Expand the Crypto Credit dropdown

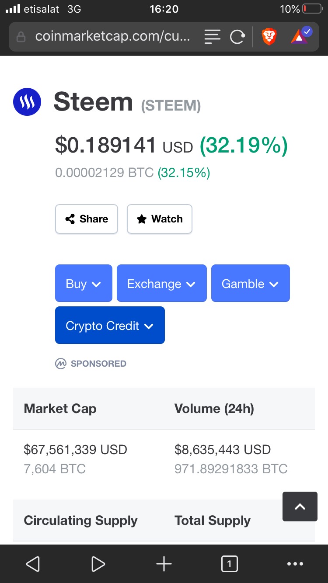click(x=110, y=326)
